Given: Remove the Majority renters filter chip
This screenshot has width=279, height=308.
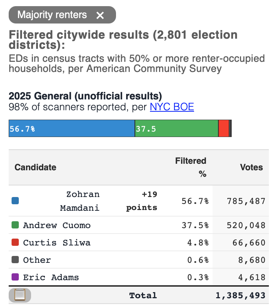Looking at the screenshot, I should click(x=100, y=15).
